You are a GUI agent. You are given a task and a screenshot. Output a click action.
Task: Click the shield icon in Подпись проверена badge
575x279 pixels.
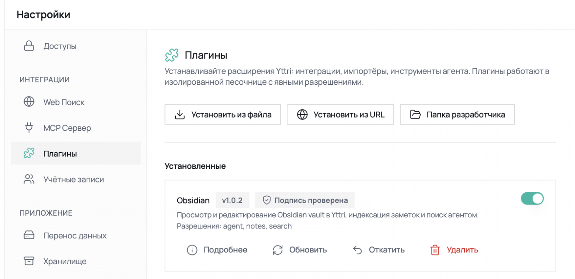267,200
